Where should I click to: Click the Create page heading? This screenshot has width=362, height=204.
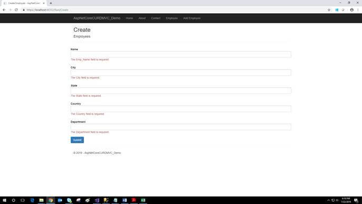82,30
